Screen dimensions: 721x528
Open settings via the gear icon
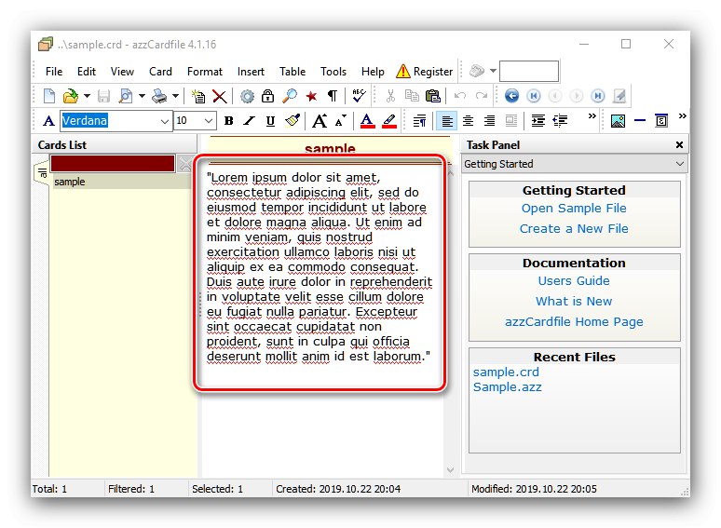[248, 96]
